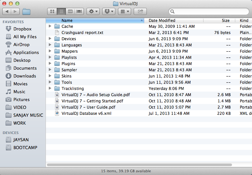Expand the Sampler folder triangle
Viewport: 252px width, 175px height.
[50, 70]
